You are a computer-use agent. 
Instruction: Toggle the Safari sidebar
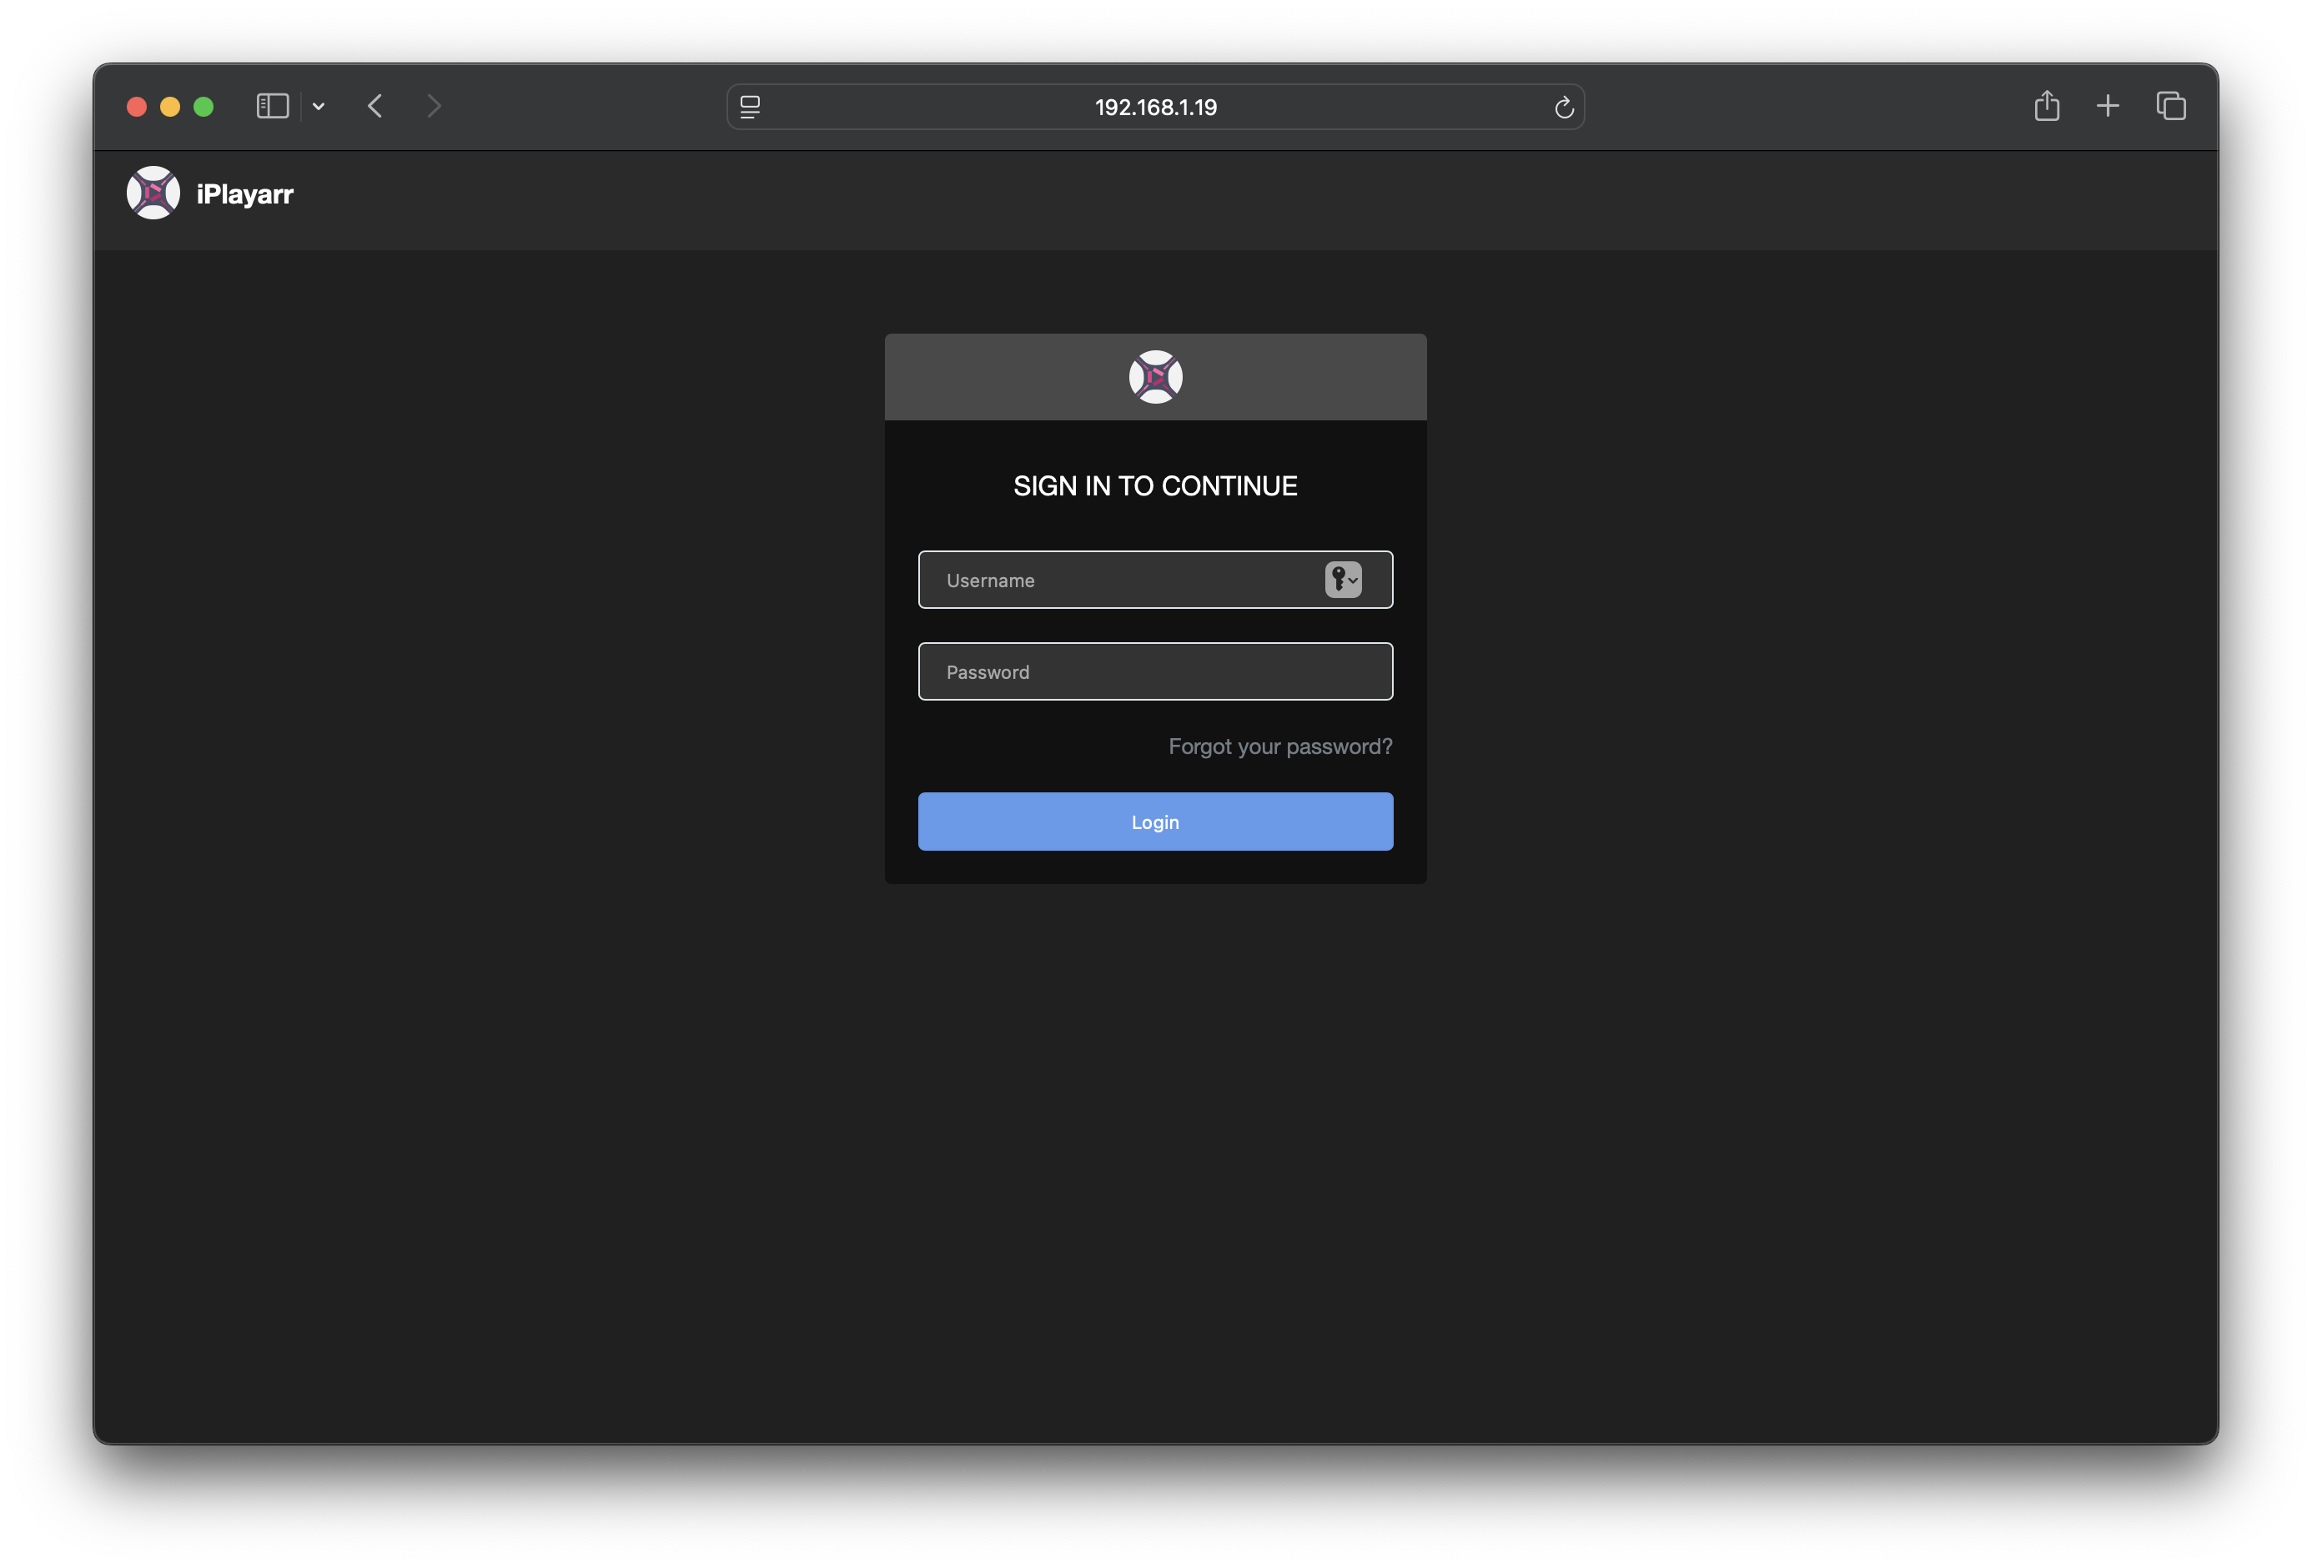click(273, 107)
